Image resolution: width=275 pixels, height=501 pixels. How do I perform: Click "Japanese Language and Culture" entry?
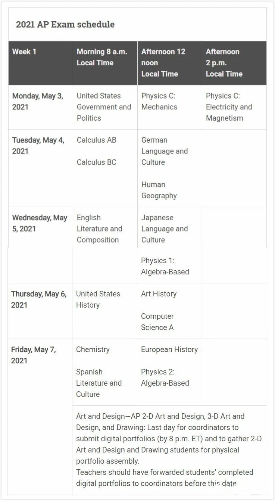click(164, 228)
